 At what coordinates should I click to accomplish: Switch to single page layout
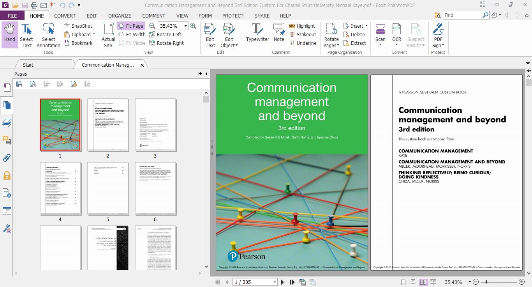click(x=403, y=282)
